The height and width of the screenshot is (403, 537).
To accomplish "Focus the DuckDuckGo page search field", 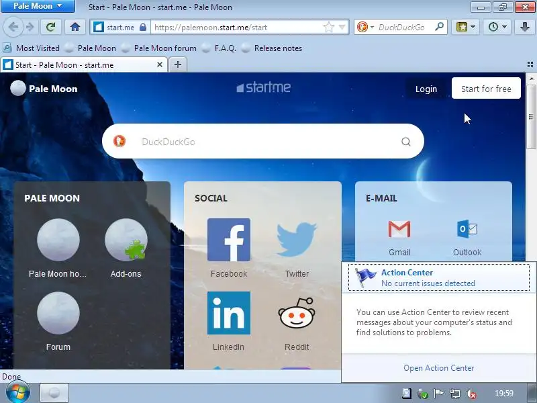I will 263,142.
